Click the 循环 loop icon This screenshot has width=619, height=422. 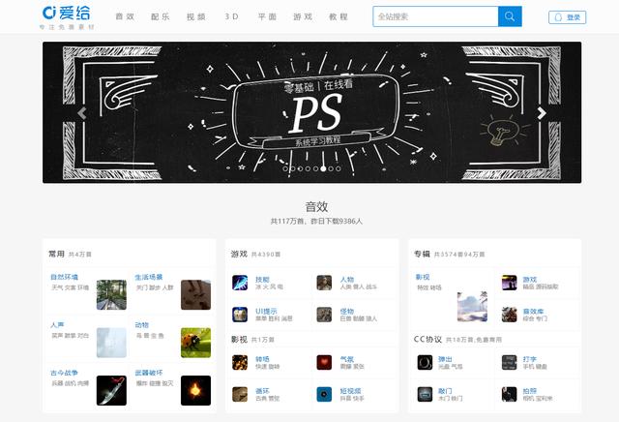click(x=240, y=394)
